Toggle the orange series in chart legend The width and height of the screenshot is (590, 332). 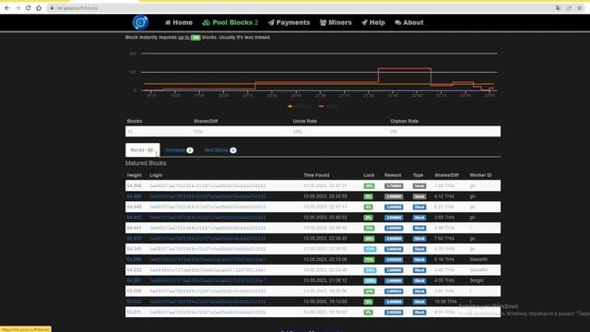(300, 106)
